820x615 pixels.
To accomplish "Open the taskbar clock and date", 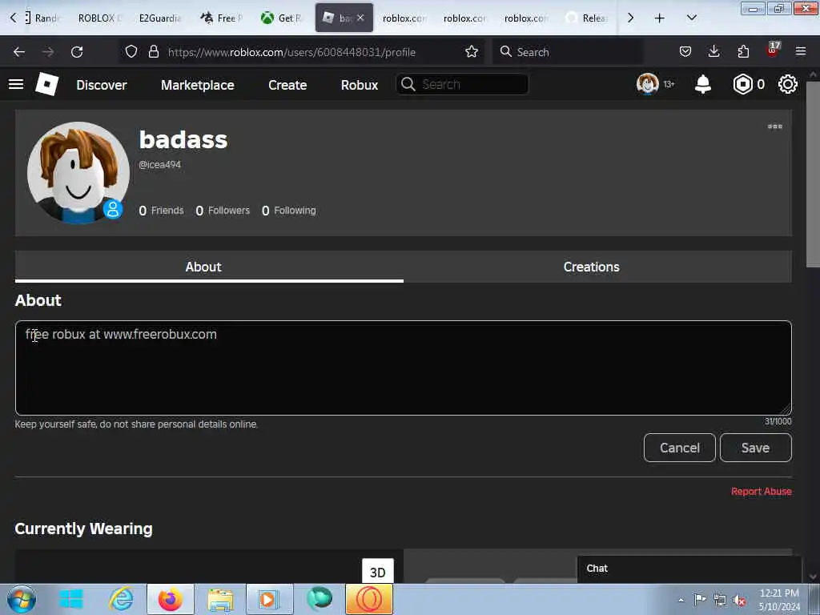I will coord(779,600).
